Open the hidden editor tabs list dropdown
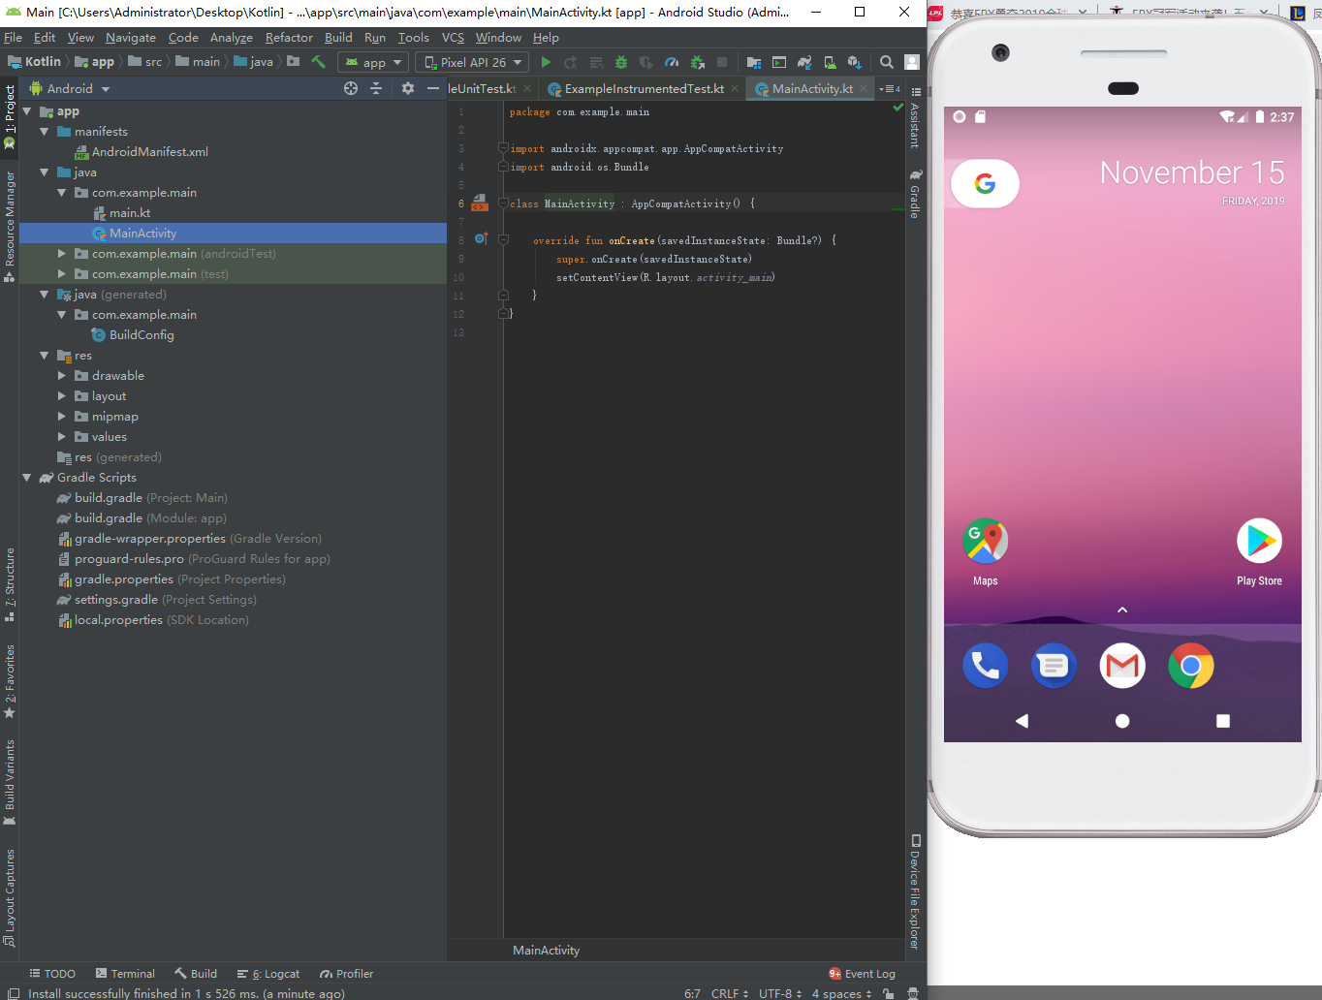This screenshot has width=1322, height=1000. tap(890, 88)
